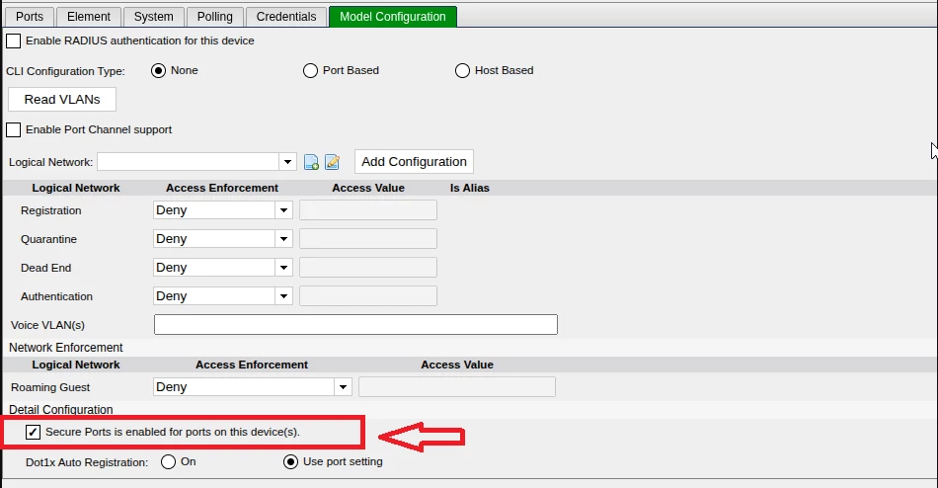
Task: Select Use port setting radio button
Action: click(x=290, y=461)
